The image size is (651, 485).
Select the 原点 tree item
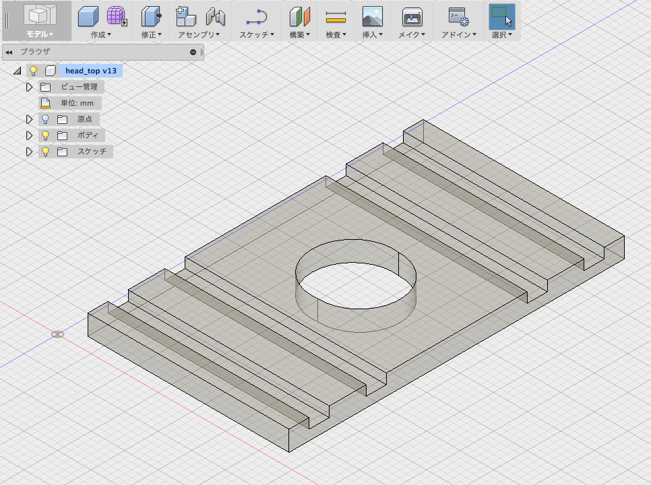[85, 119]
